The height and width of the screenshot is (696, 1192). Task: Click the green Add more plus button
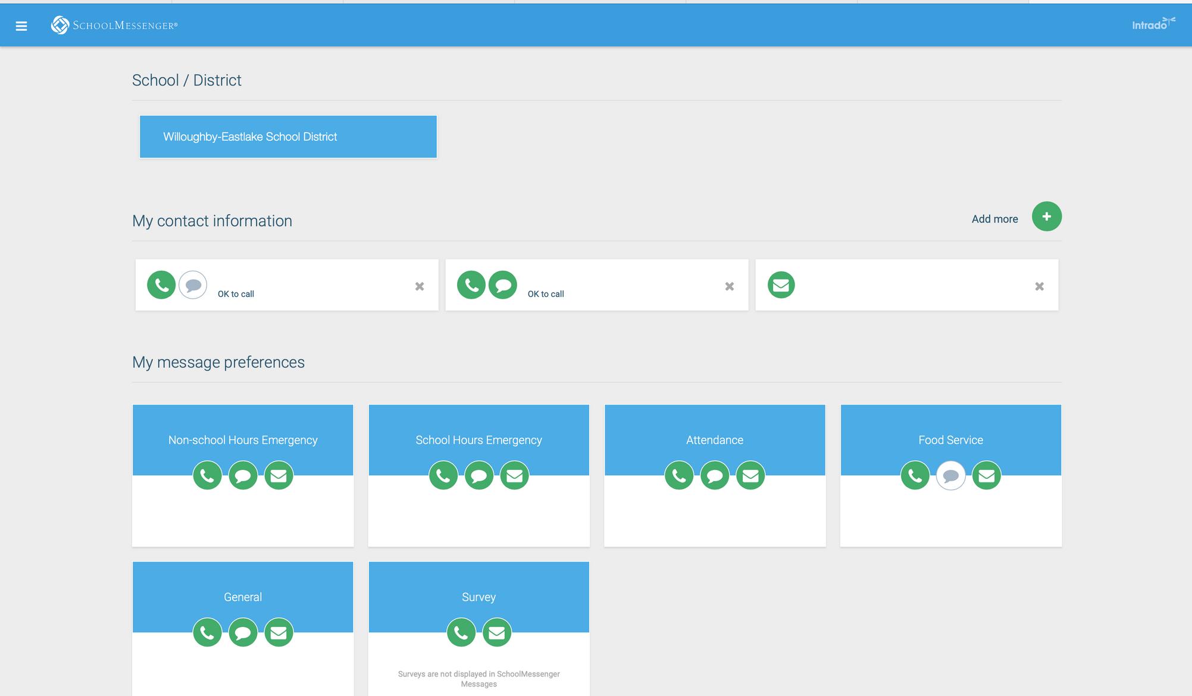coord(1046,217)
